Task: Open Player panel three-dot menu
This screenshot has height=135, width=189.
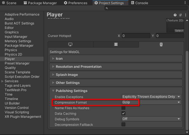Action: [x=186, y=15]
